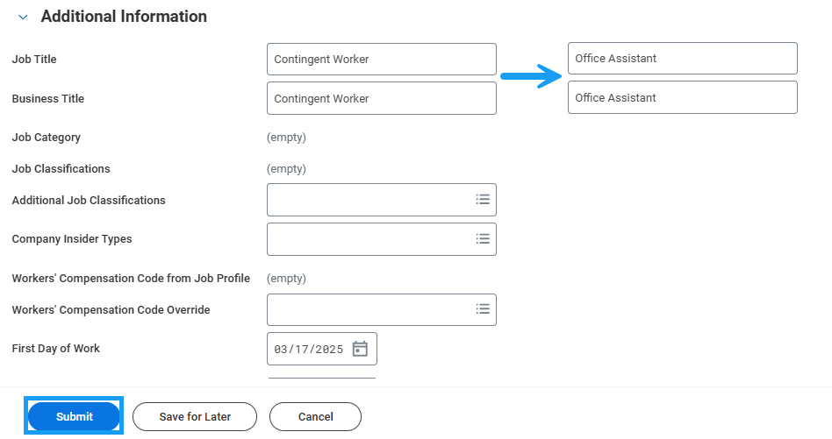
Task: Cancel the form
Action: (x=315, y=417)
